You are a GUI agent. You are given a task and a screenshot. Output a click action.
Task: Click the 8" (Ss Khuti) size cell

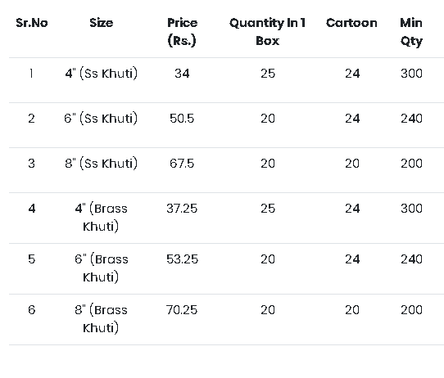tap(101, 164)
